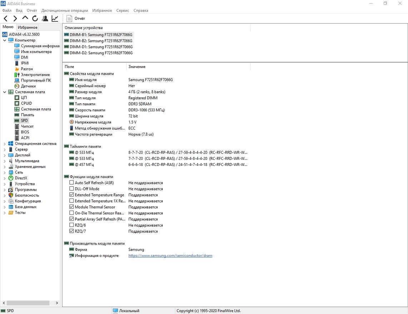Click the BIOS chip icon
Viewport: 408px width, 314px height.
pyautogui.click(x=17, y=132)
